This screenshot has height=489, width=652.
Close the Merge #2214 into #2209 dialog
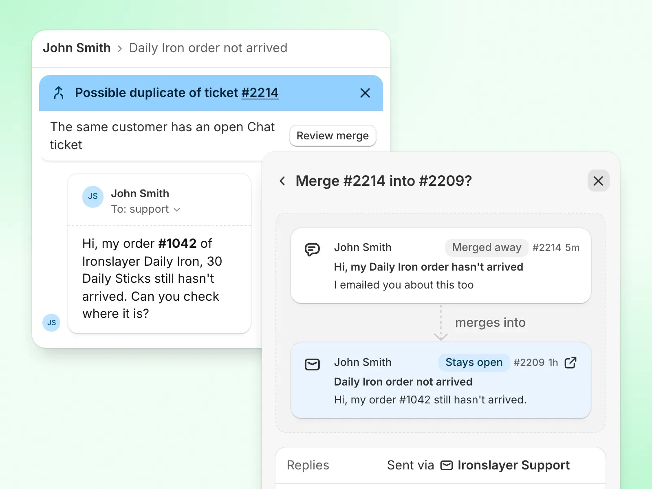[x=598, y=181]
